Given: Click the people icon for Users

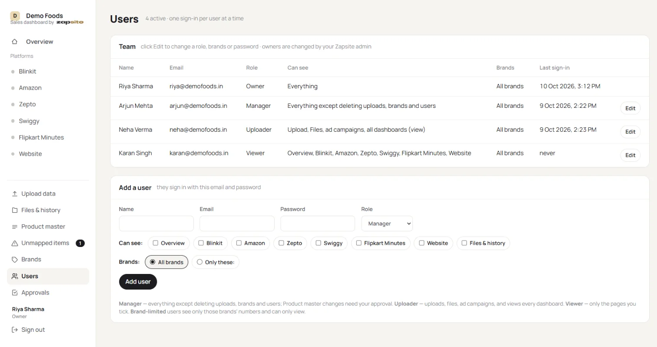Looking at the screenshot, I should tap(15, 276).
